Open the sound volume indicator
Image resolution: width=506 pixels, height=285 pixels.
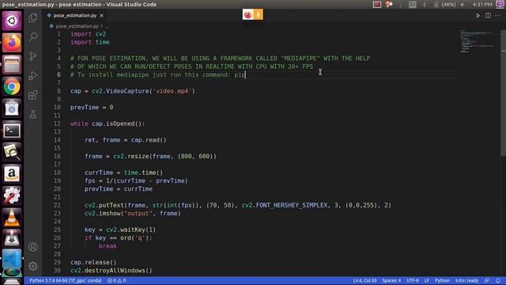coord(463,5)
